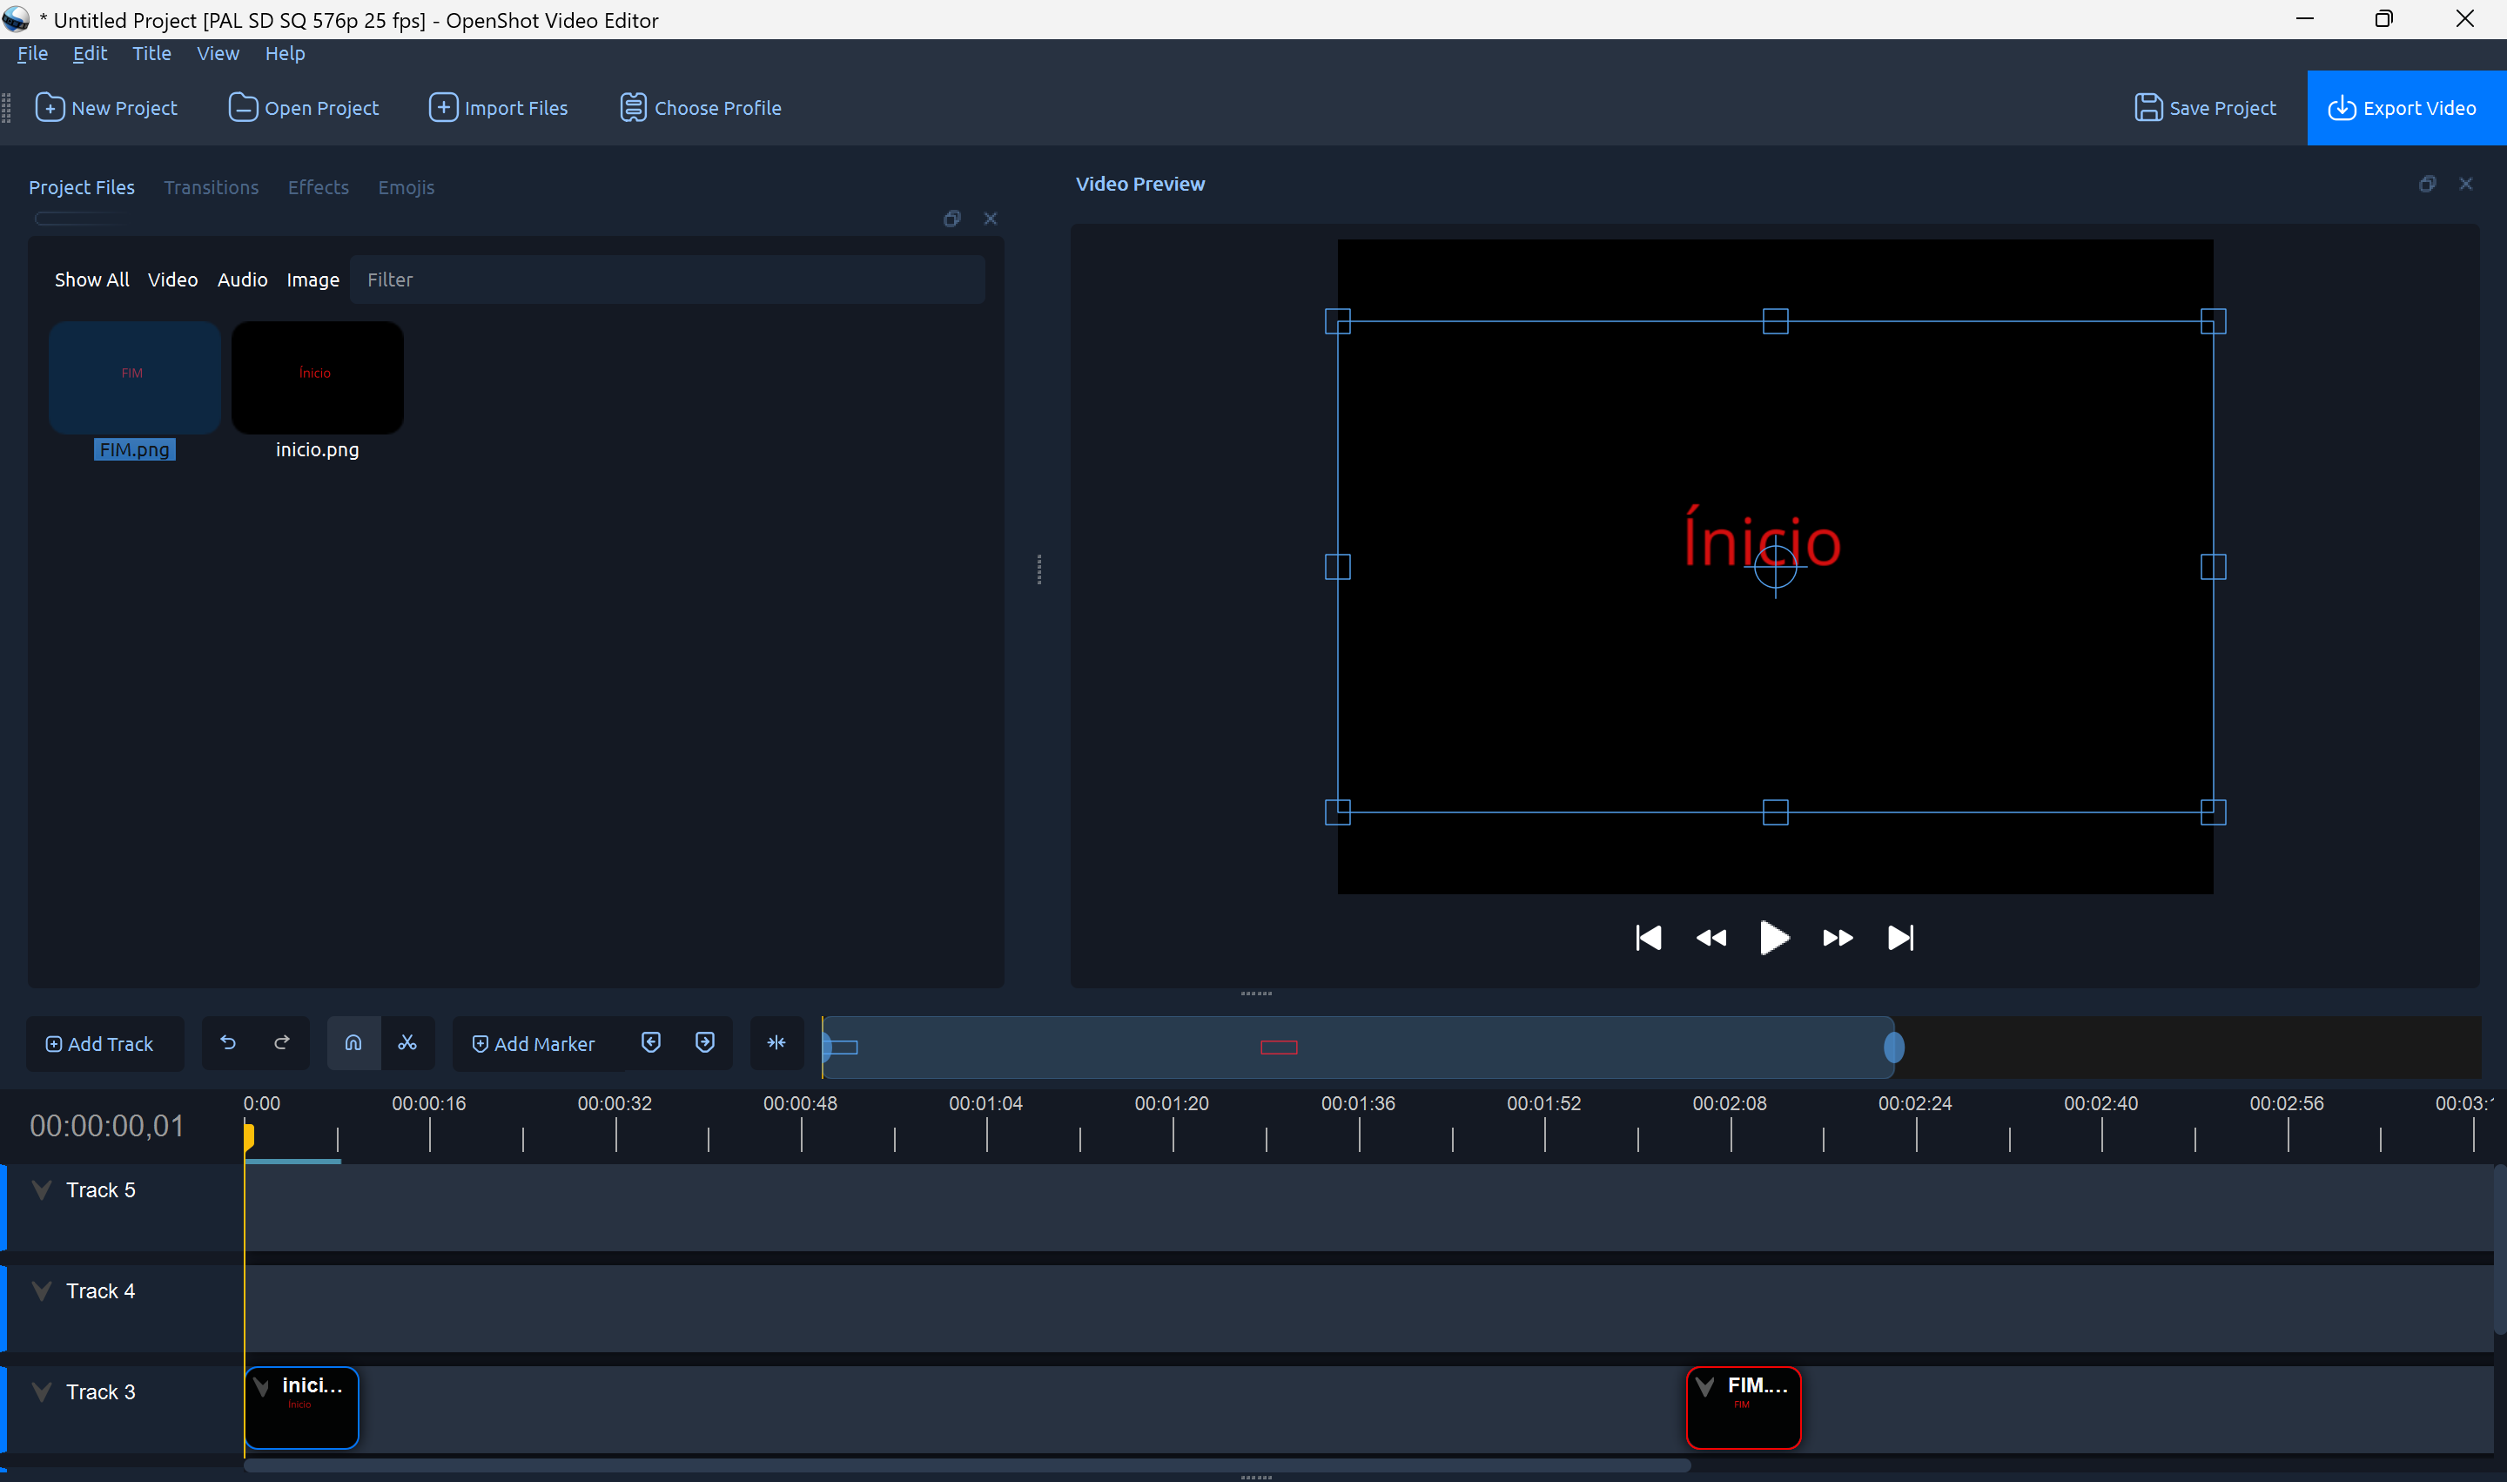Image resolution: width=2507 pixels, height=1482 pixels.
Task: Select the razor scissors tool
Action: (407, 1042)
